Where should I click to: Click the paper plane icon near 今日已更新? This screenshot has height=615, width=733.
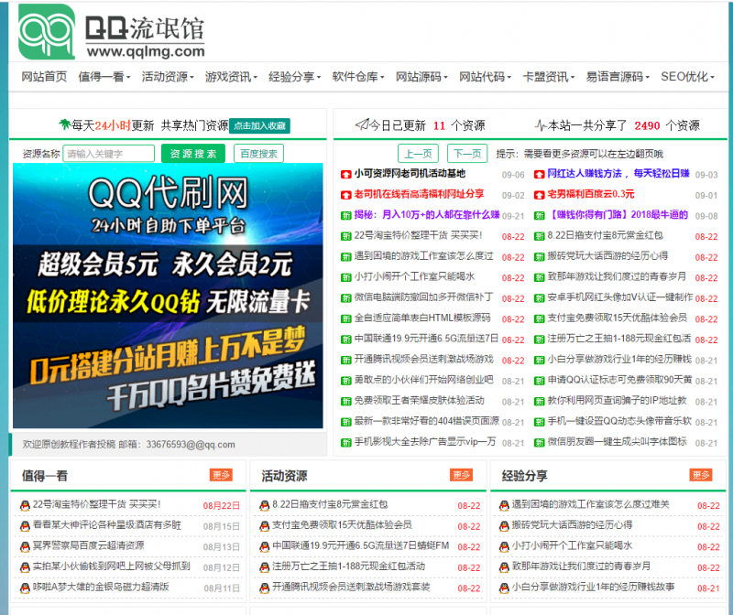(362, 124)
